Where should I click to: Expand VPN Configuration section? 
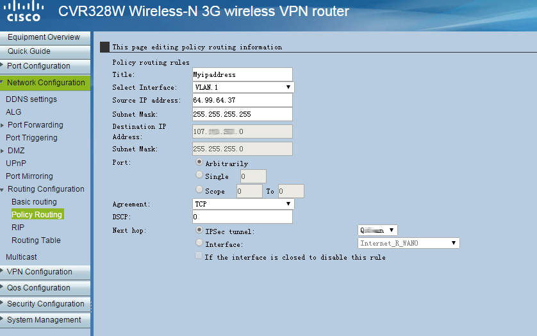click(45, 272)
